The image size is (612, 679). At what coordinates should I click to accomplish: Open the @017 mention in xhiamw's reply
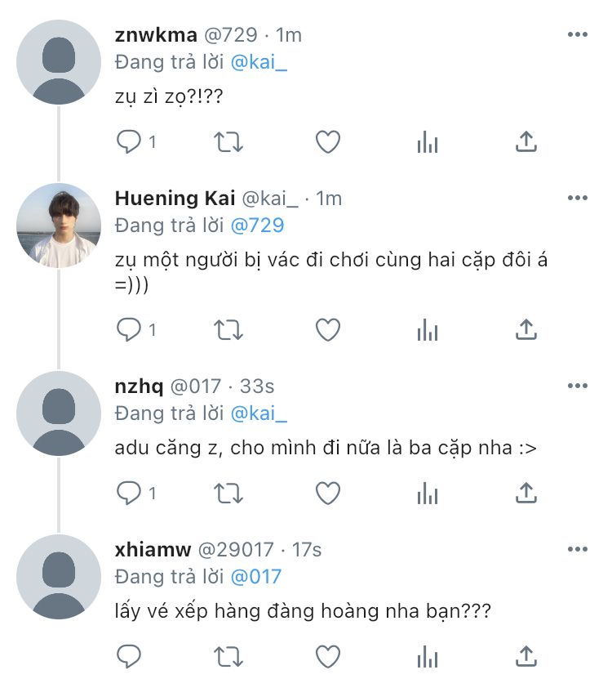(255, 576)
